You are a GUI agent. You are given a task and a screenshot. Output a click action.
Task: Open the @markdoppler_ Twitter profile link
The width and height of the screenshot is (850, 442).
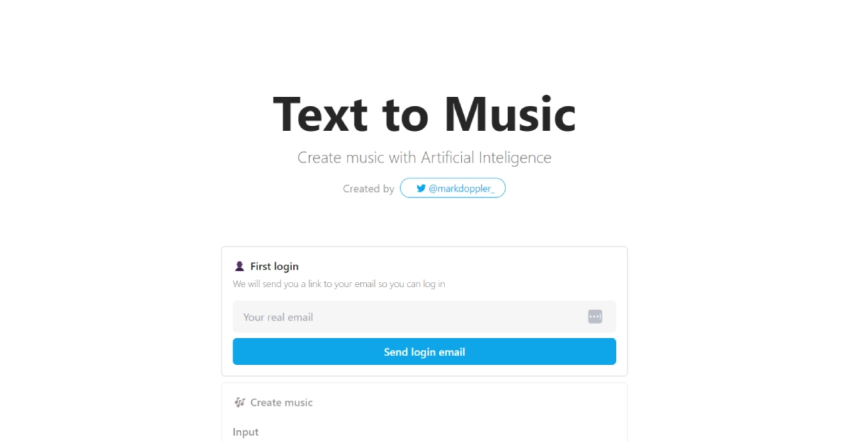(461, 189)
